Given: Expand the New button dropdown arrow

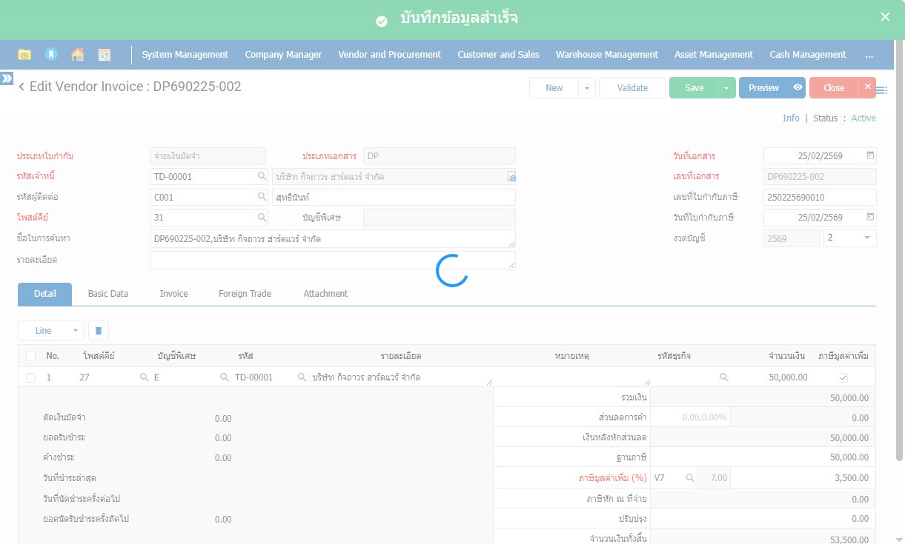Looking at the screenshot, I should pos(586,87).
